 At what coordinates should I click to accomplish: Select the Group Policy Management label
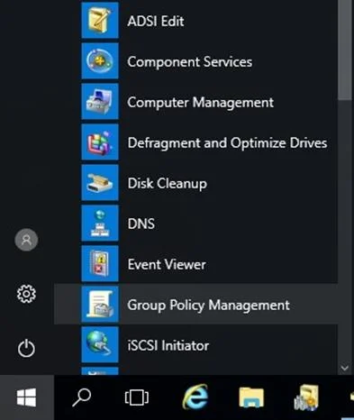pyautogui.click(x=208, y=306)
